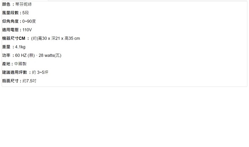Select the 中國製 origin value
Image resolution: width=249 pixels, height=147 pixels.
pos(21,64)
